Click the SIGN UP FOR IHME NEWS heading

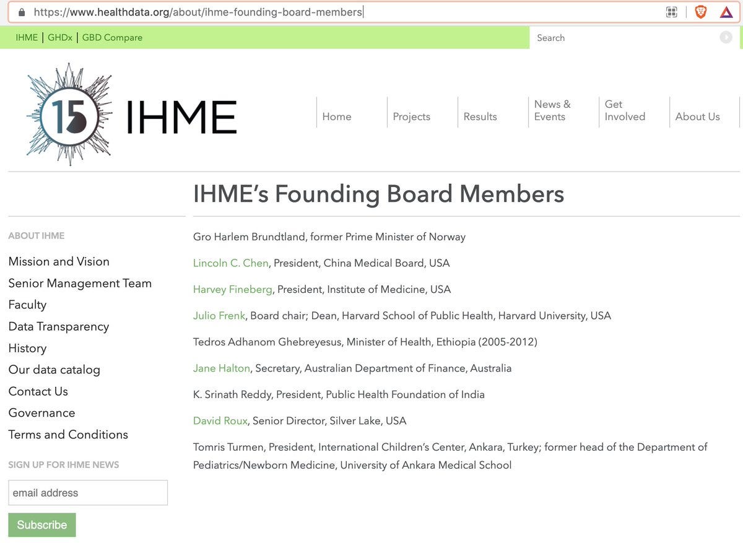(64, 465)
